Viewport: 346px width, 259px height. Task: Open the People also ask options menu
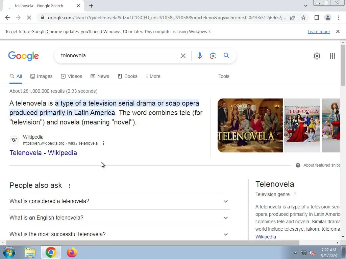point(70,186)
